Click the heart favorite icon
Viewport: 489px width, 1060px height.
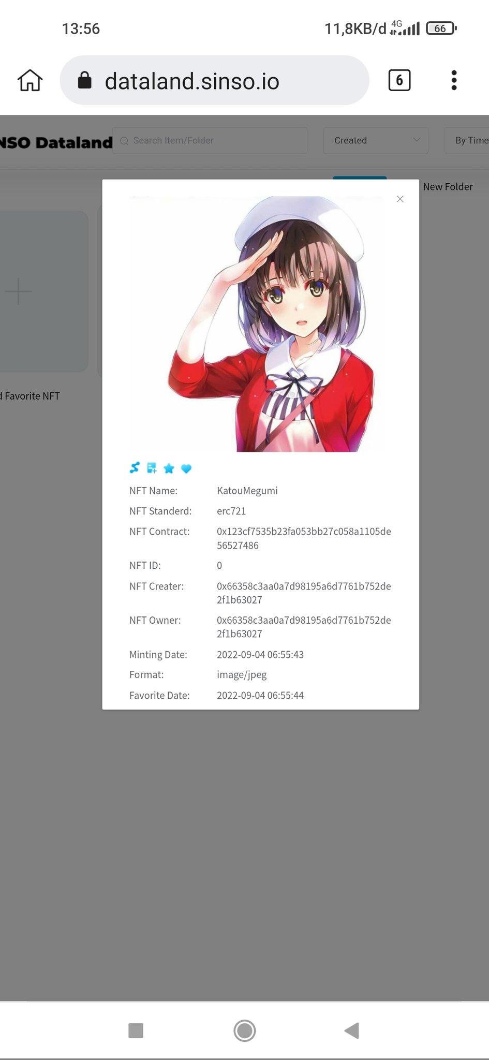click(186, 468)
